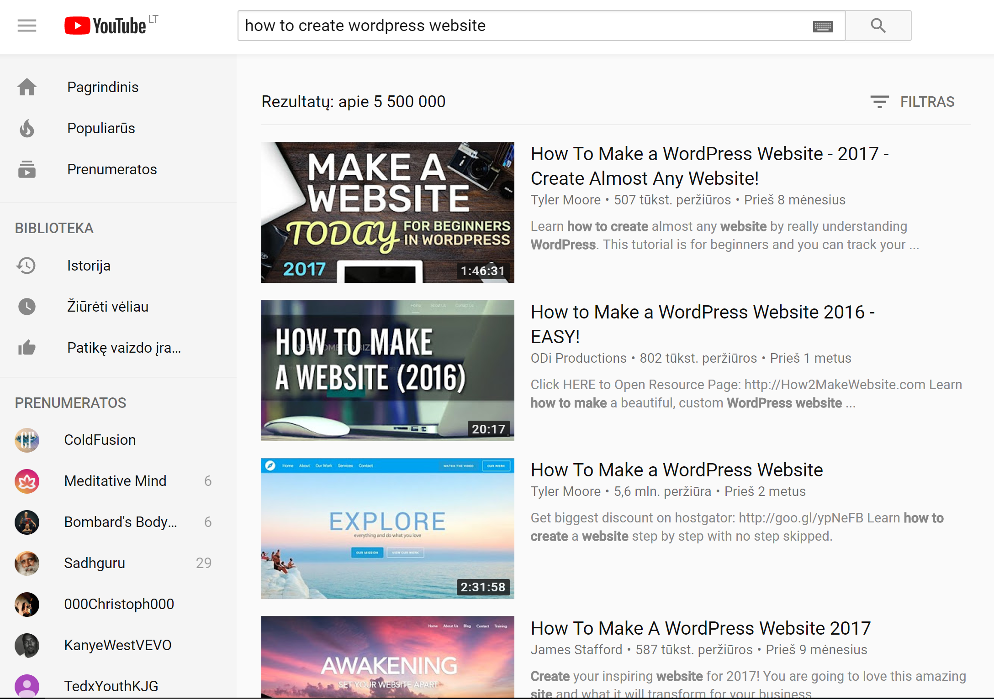
Task: Open the filter lines icon
Action: (x=879, y=101)
